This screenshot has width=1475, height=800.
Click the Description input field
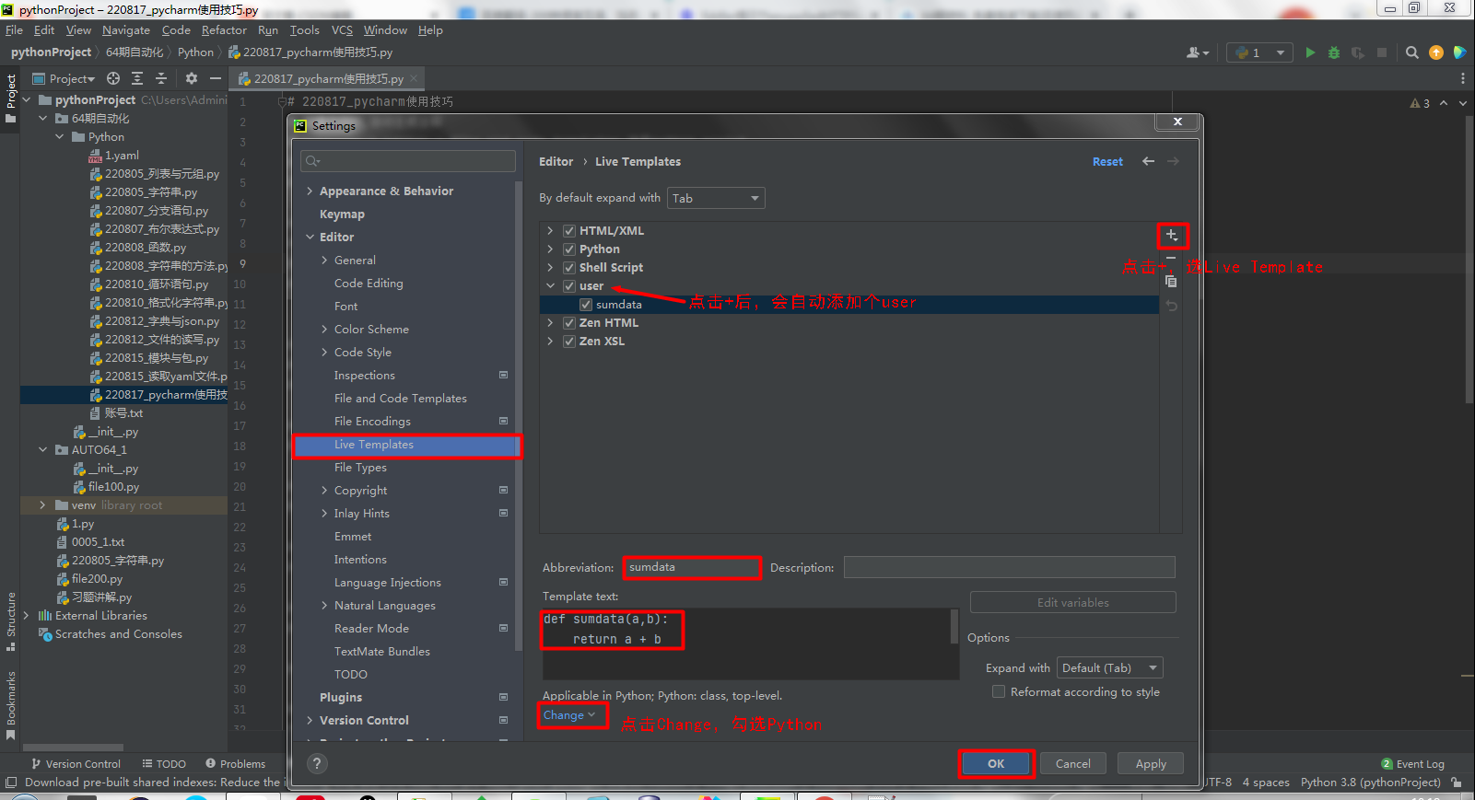point(1010,567)
